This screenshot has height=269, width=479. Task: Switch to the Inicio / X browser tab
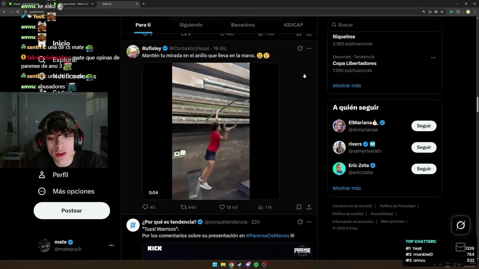pyautogui.click(x=117, y=4)
